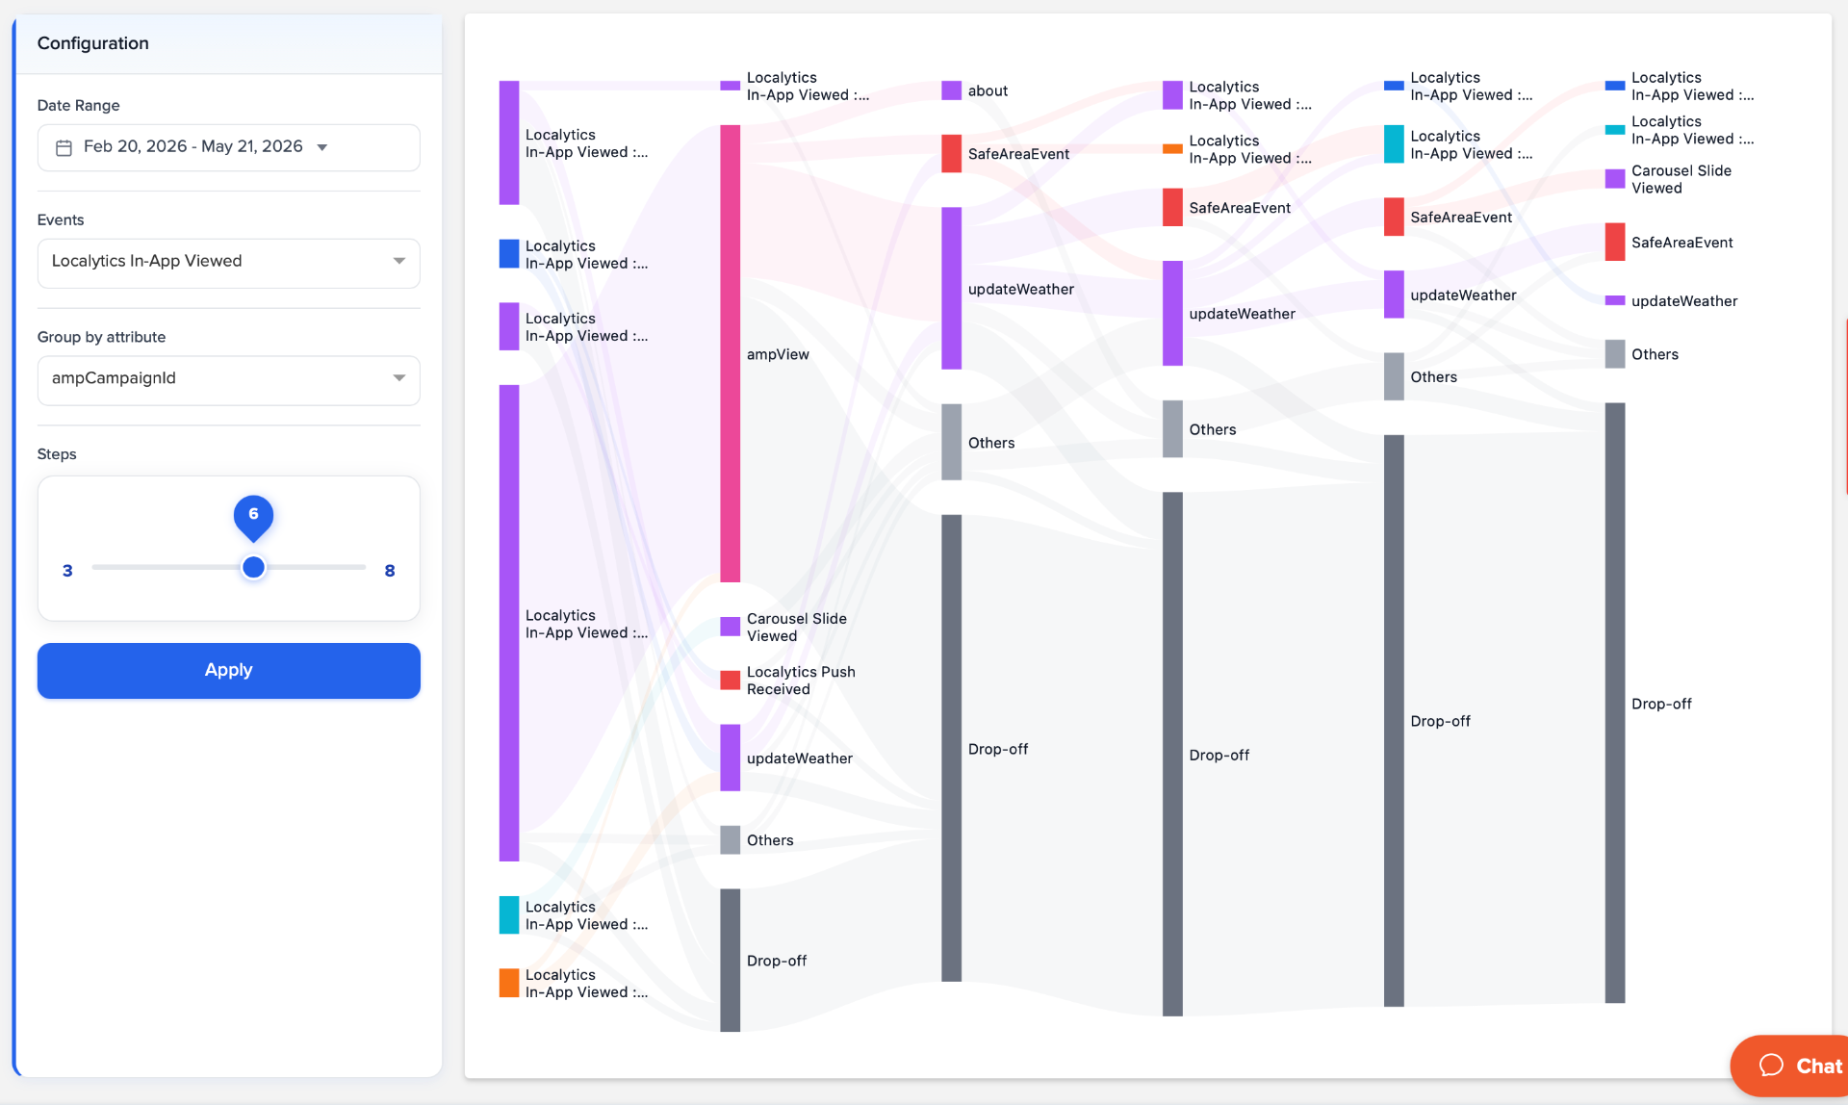Click Others node in fourth column
The height and width of the screenshot is (1105, 1848).
(x=1172, y=428)
